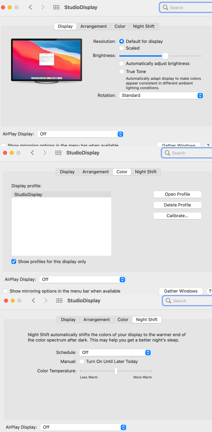212x432 pixels.
Task: Open Arrangement tab in Display pane window
Action: pos(93,26)
